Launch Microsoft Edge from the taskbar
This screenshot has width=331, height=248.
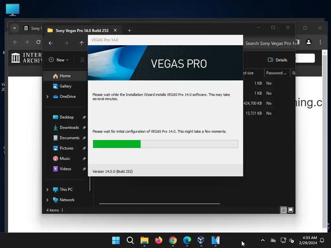(187, 240)
